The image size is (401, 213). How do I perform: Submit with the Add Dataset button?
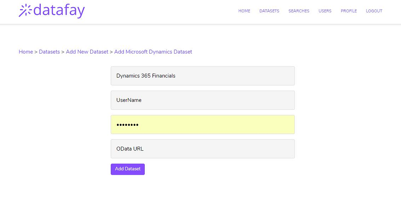(128, 169)
